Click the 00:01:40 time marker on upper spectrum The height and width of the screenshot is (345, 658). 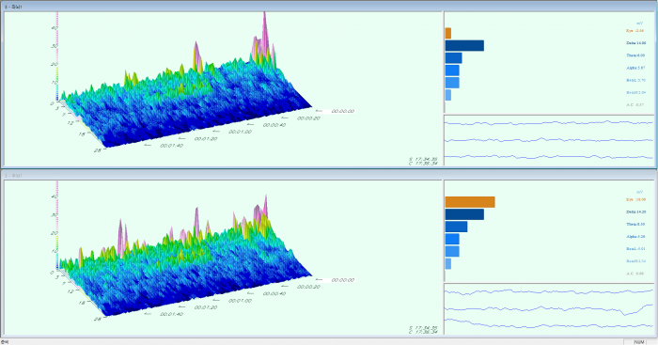171,146
